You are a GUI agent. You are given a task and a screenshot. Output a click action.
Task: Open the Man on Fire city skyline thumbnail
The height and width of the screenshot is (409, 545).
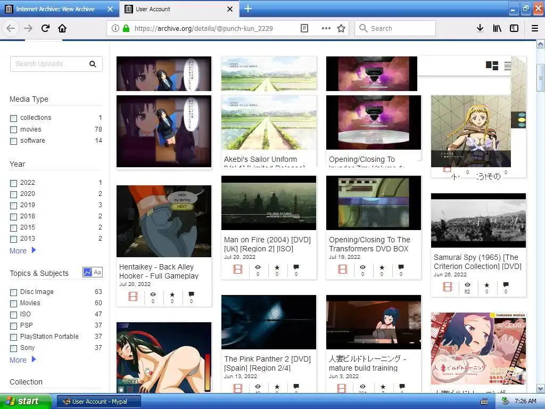point(269,203)
